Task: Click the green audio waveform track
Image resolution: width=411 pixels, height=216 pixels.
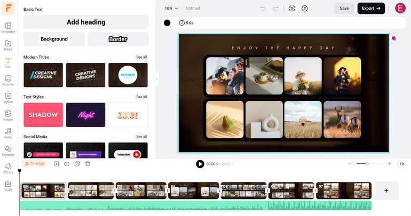Action: tap(196, 205)
